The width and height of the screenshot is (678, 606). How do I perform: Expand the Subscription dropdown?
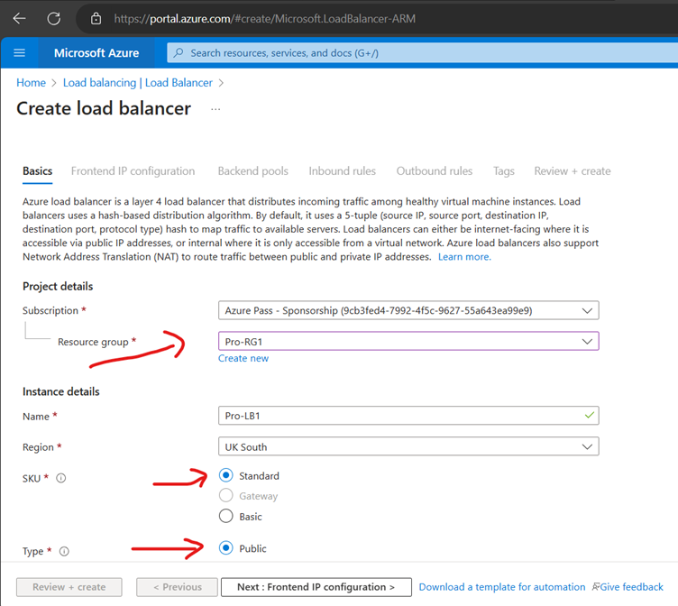tap(408, 310)
